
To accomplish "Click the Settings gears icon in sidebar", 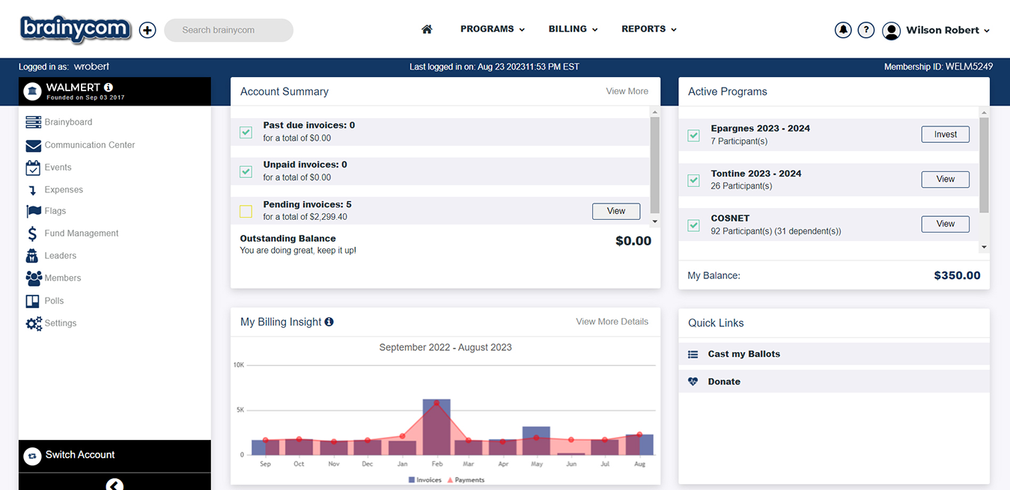I will (34, 323).
